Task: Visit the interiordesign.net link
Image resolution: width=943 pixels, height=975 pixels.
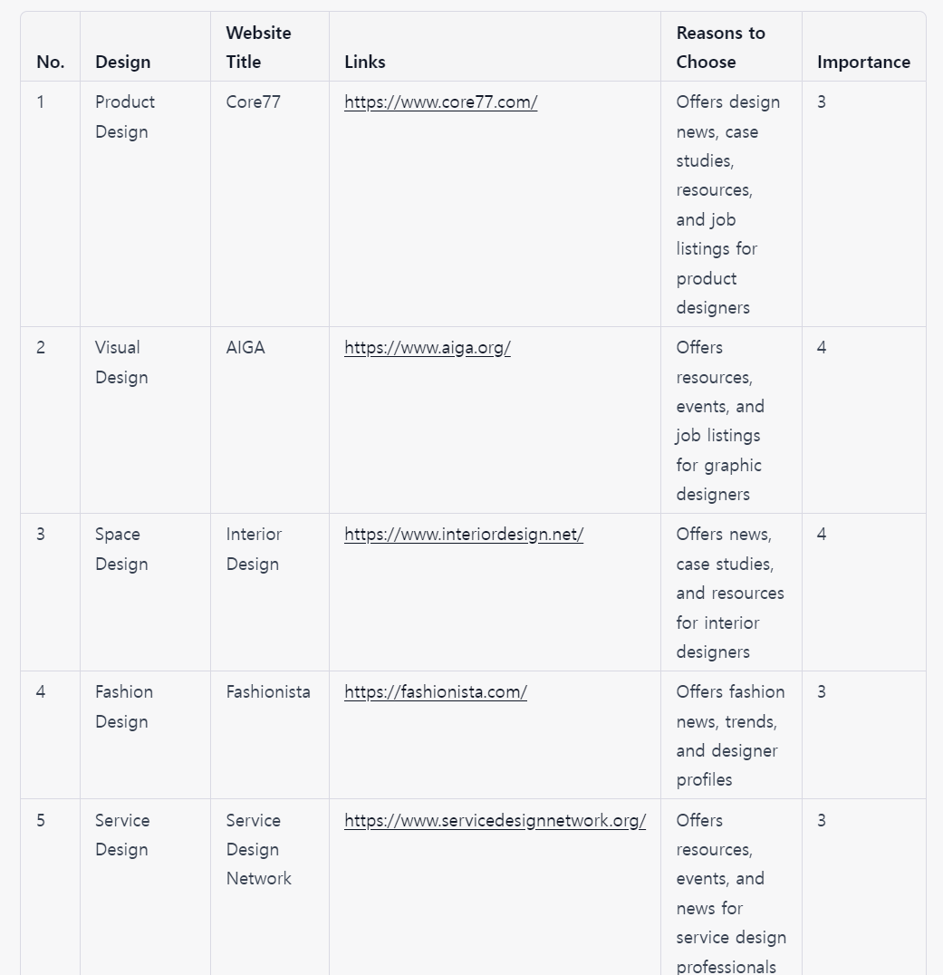Action: [x=463, y=535]
